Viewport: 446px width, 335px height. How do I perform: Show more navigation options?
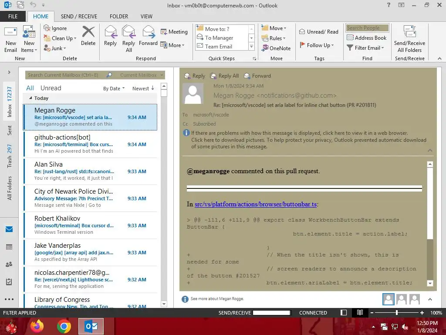(x=9, y=299)
